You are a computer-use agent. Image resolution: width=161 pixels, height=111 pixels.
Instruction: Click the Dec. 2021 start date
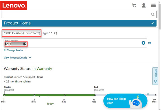pyautogui.click(x=9, y=90)
